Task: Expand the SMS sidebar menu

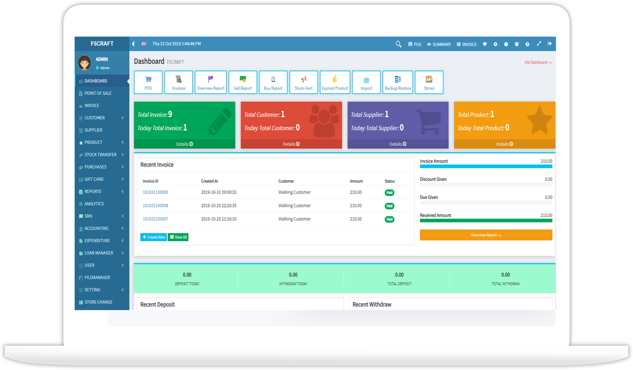Action: point(102,216)
